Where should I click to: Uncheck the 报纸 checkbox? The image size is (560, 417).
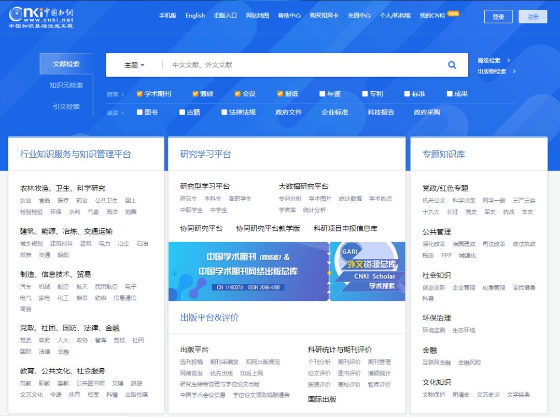coord(281,94)
